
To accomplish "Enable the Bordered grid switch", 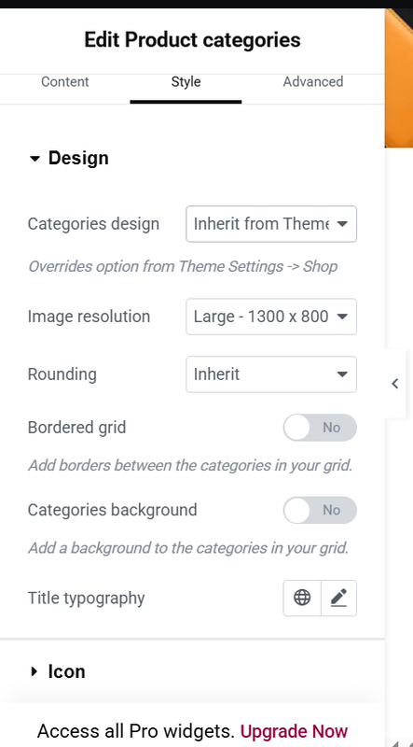I will point(320,428).
